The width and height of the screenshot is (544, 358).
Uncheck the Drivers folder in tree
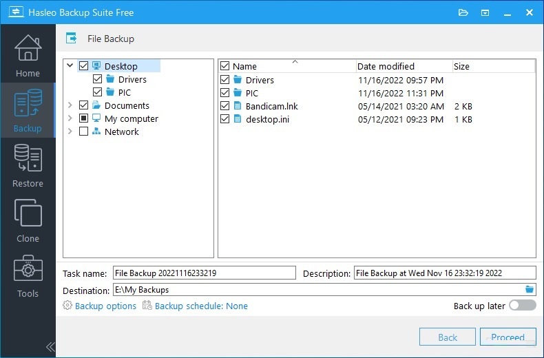(97, 79)
